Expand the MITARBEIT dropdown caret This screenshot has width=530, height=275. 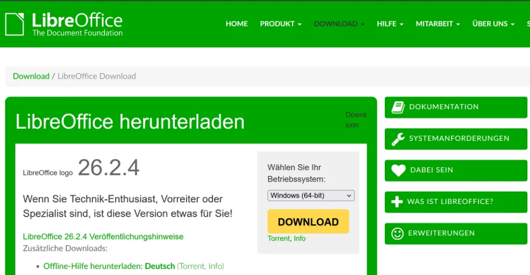[458, 24]
